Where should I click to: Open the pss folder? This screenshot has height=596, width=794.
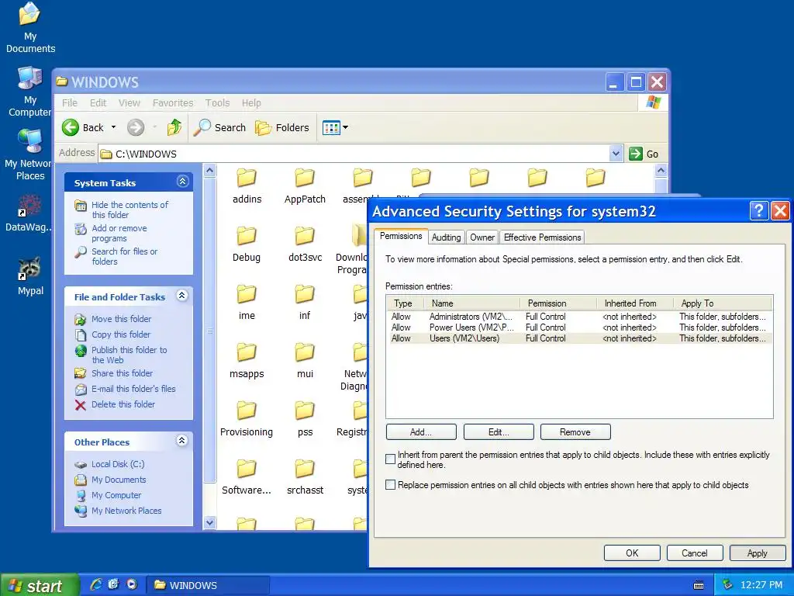(305, 419)
